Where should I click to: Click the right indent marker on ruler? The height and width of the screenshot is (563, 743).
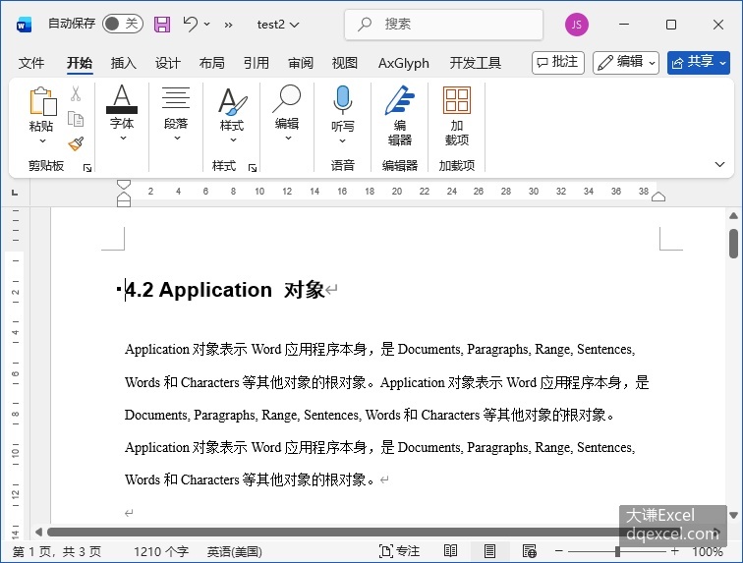(658, 197)
